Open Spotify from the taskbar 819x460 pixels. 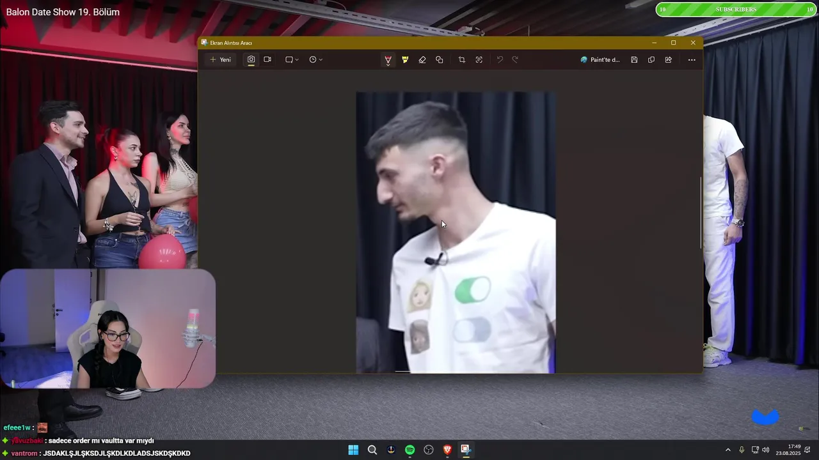409,450
